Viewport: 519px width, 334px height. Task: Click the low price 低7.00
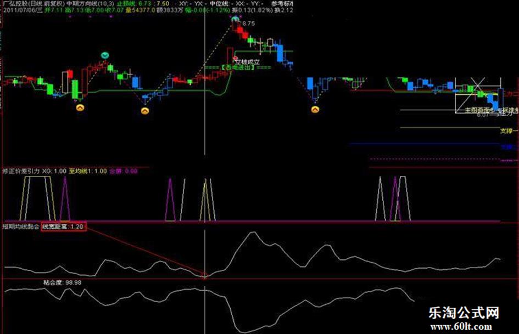(x=94, y=10)
